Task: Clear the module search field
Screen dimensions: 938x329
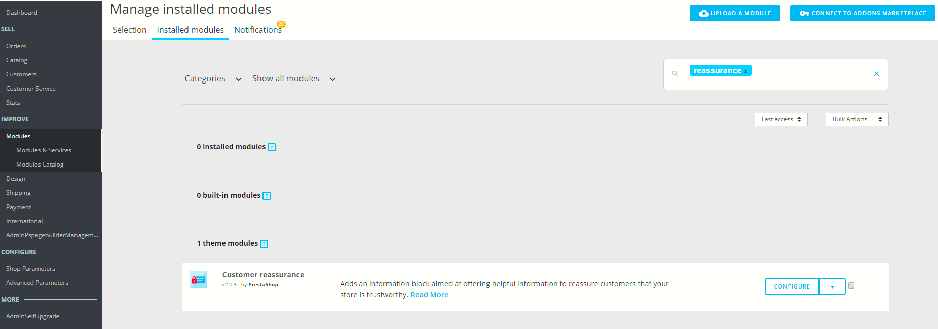Action: (876, 74)
